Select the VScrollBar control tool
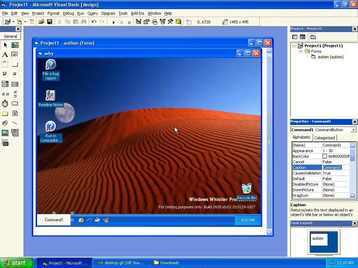Image resolution: width=358 pixels, height=268 pixels. coord(15,94)
